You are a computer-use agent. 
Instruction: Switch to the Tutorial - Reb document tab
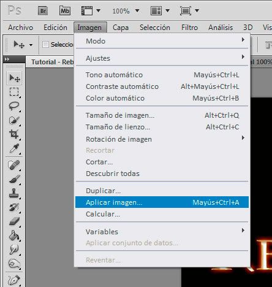coord(52,62)
